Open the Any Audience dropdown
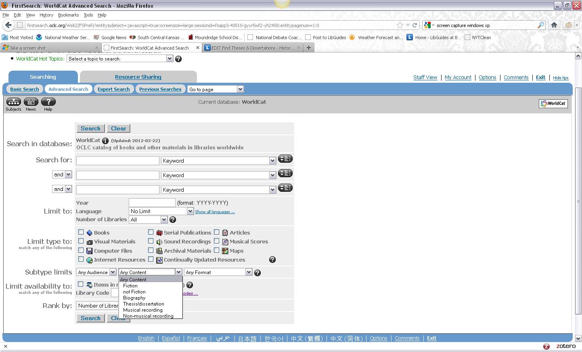Screen dimensions: 582x352 pyautogui.click(x=96, y=272)
